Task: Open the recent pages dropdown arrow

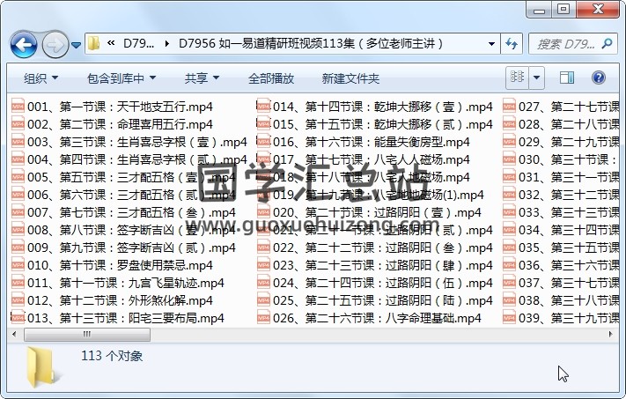Action: 77,43
